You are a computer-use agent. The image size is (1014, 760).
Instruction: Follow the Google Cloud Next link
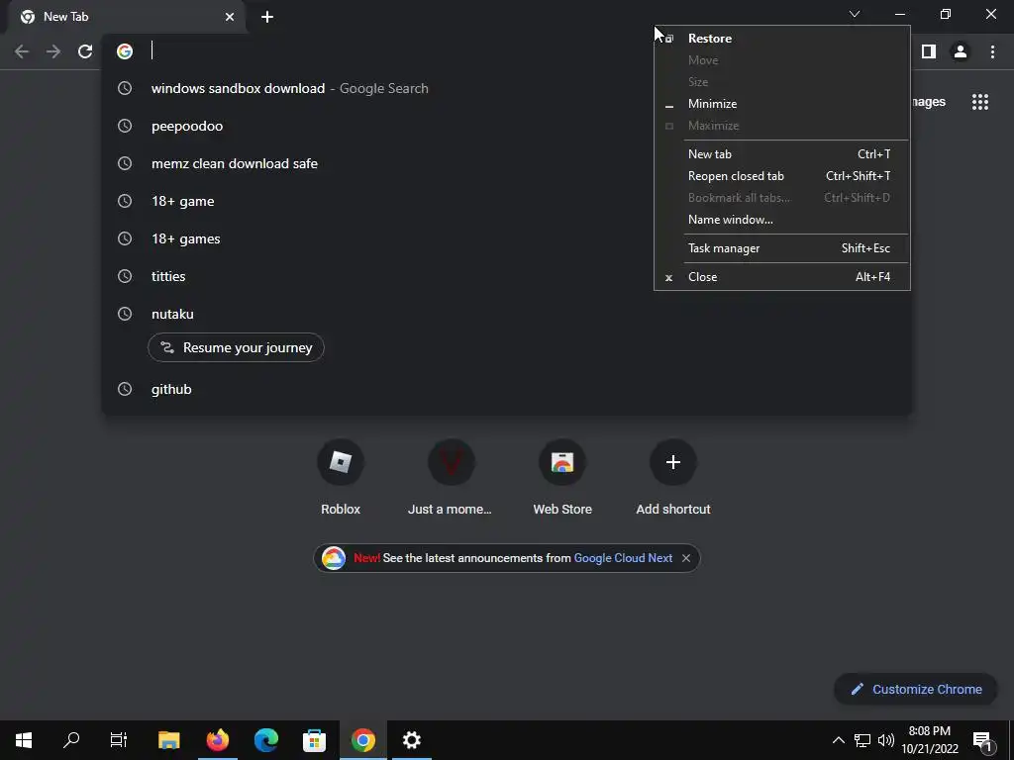623,558
